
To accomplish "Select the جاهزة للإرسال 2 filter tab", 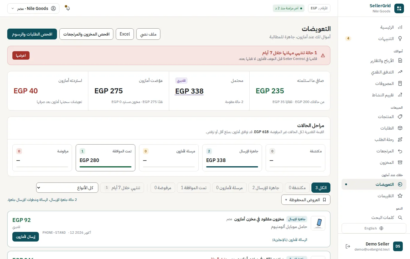I will (x=266, y=188).
